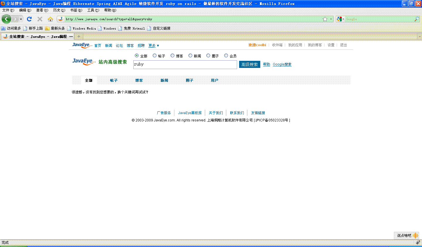Open the 历史 menu
Image resolution: width=422 pixels, height=247 pixels.
[59, 10]
